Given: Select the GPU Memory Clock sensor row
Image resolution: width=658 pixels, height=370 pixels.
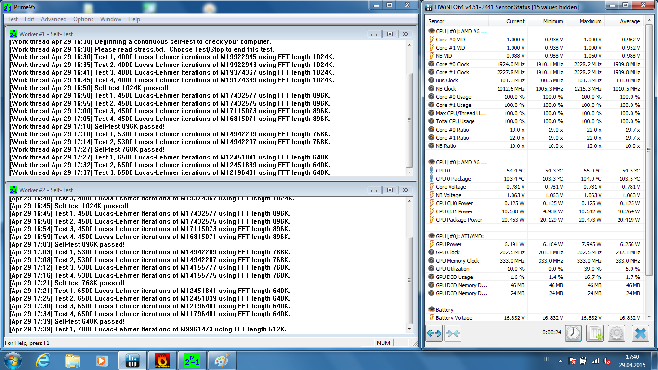Looking at the screenshot, I should pos(535,261).
